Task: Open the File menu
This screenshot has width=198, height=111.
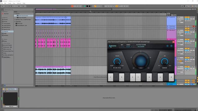Action: coord(2,3)
